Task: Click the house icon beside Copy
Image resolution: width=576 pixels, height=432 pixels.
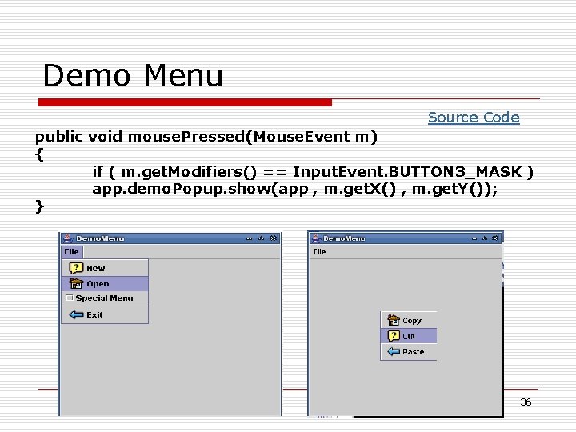Action: coord(394,320)
